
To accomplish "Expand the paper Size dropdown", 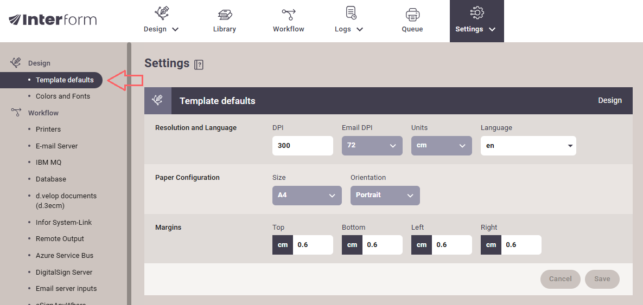I will (x=307, y=196).
